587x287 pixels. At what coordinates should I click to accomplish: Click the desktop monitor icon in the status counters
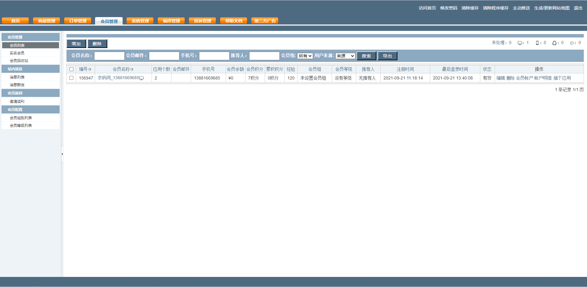(x=520, y=43)
